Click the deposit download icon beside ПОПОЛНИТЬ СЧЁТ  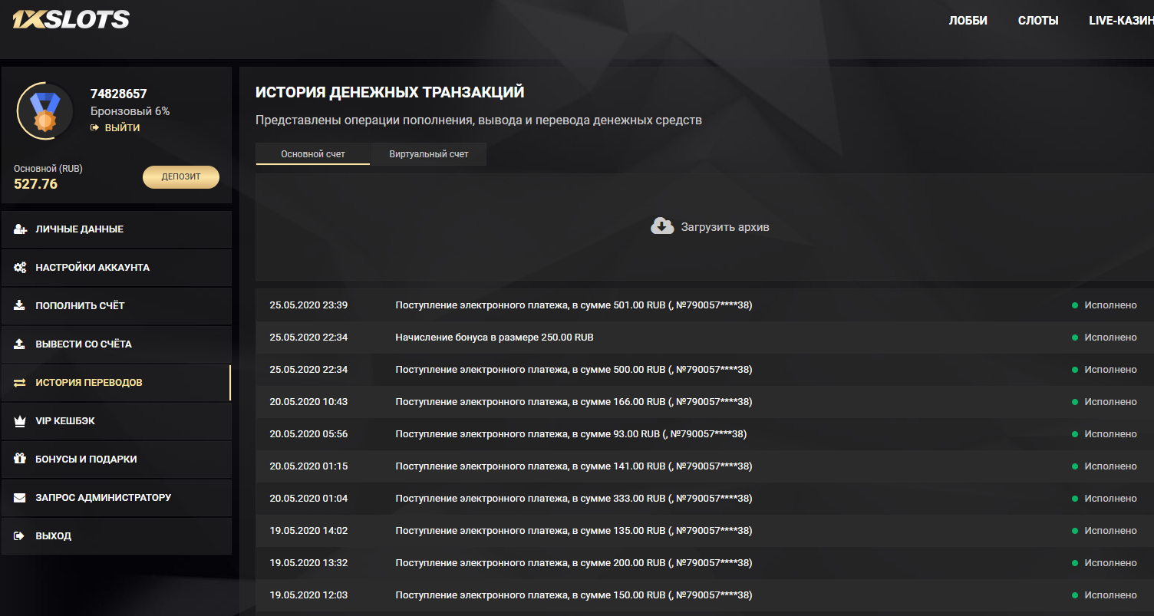20,305
